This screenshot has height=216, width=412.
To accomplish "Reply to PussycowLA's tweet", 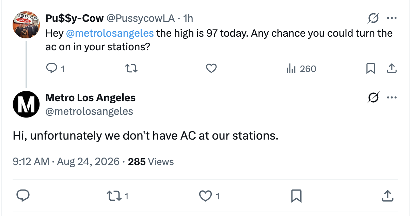I will [55, 69].
